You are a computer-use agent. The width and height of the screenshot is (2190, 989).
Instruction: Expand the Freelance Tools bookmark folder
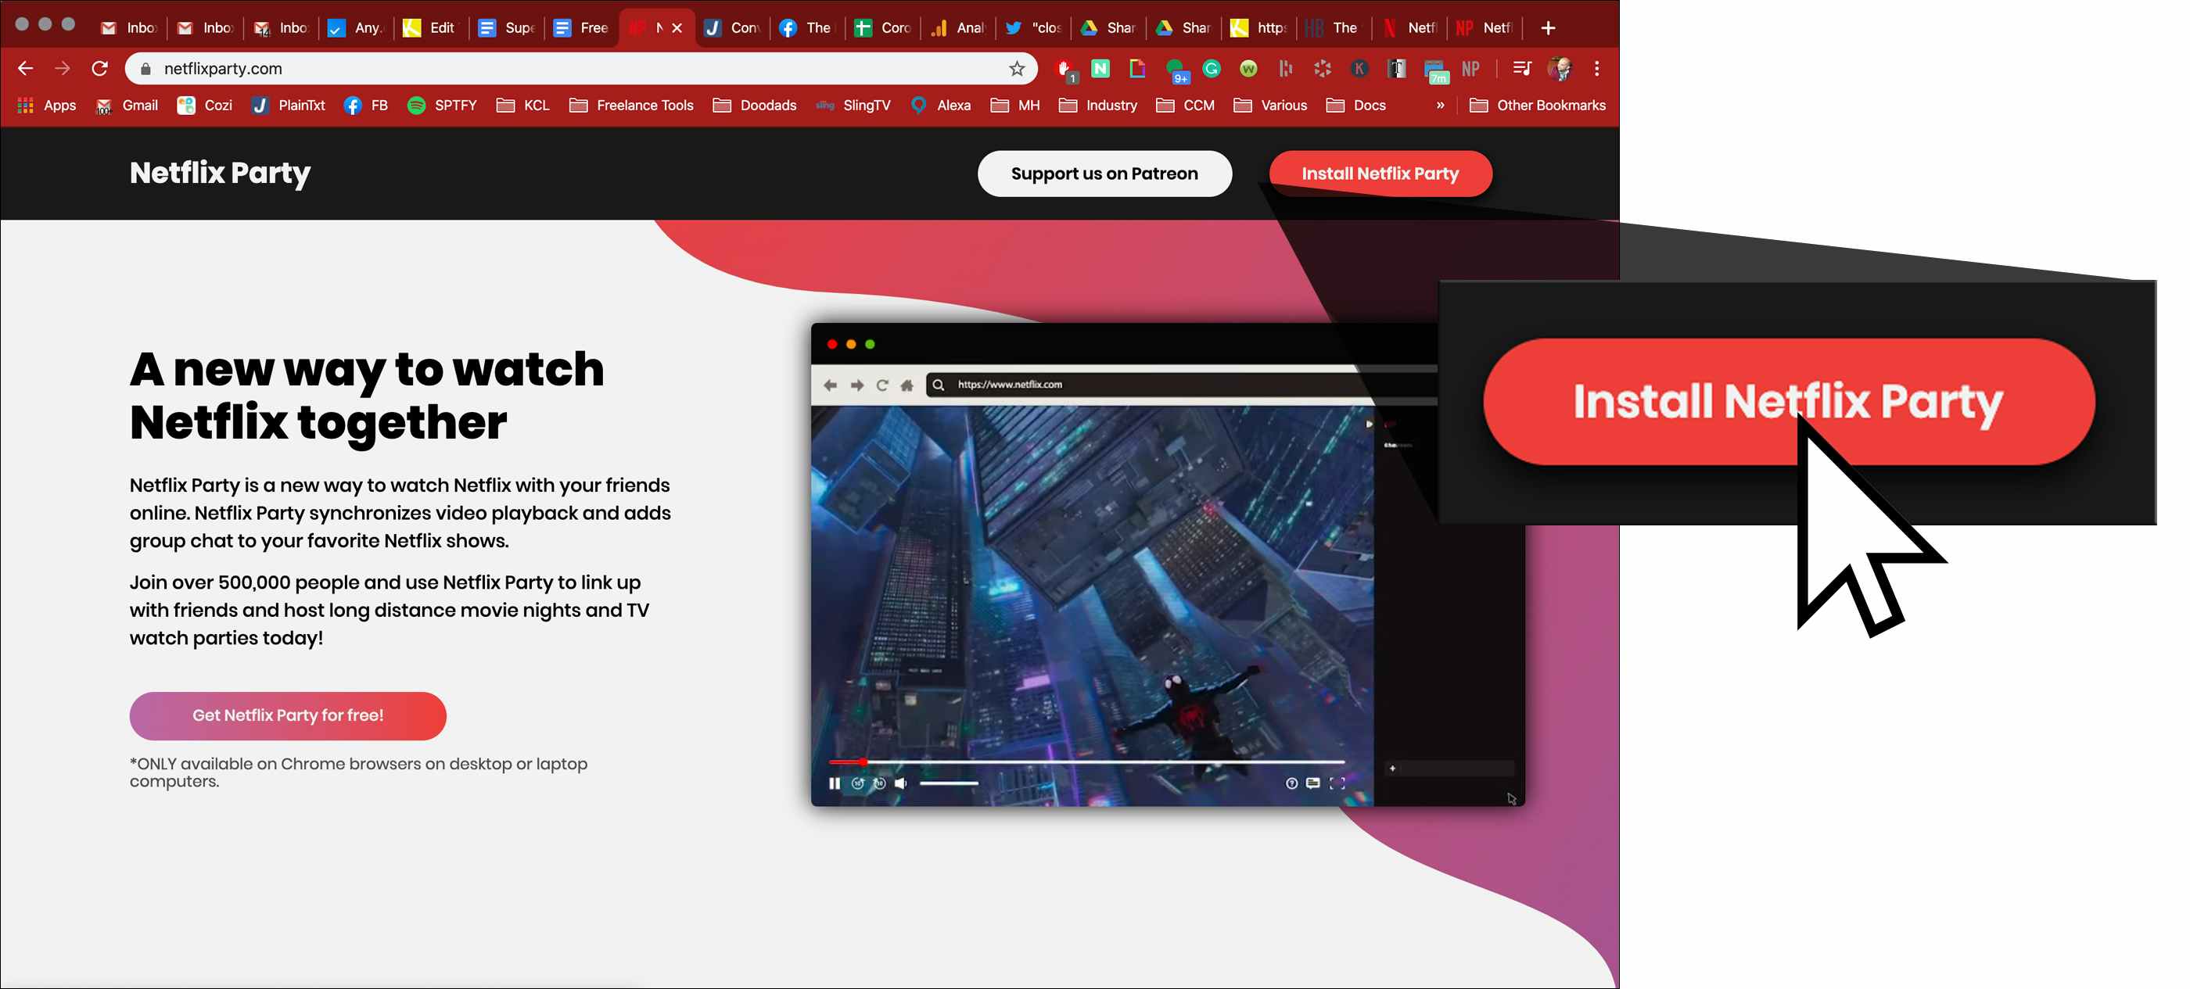coord(632,106)
